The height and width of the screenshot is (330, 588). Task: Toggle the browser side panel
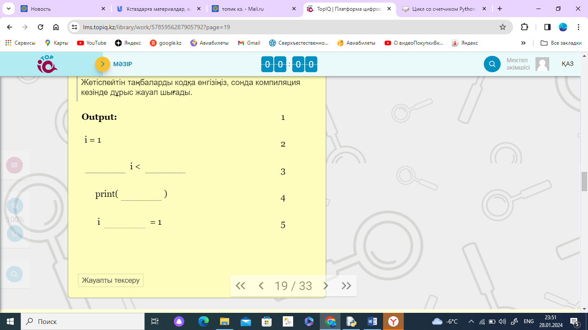click(548, 27)
